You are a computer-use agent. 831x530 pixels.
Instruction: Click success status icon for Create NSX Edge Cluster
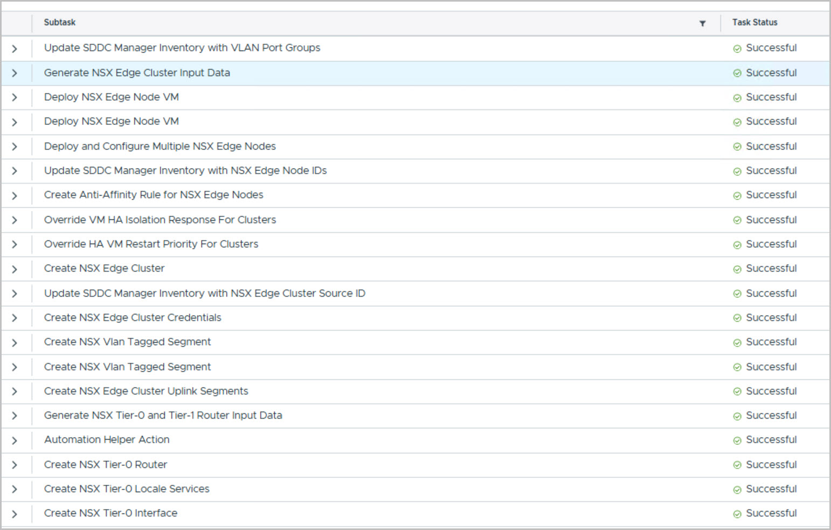pyautogui.click(x=737, y=269)
